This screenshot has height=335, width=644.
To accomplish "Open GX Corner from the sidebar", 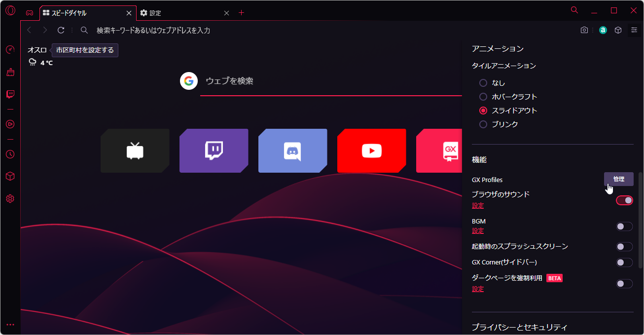I will [10, 50].
